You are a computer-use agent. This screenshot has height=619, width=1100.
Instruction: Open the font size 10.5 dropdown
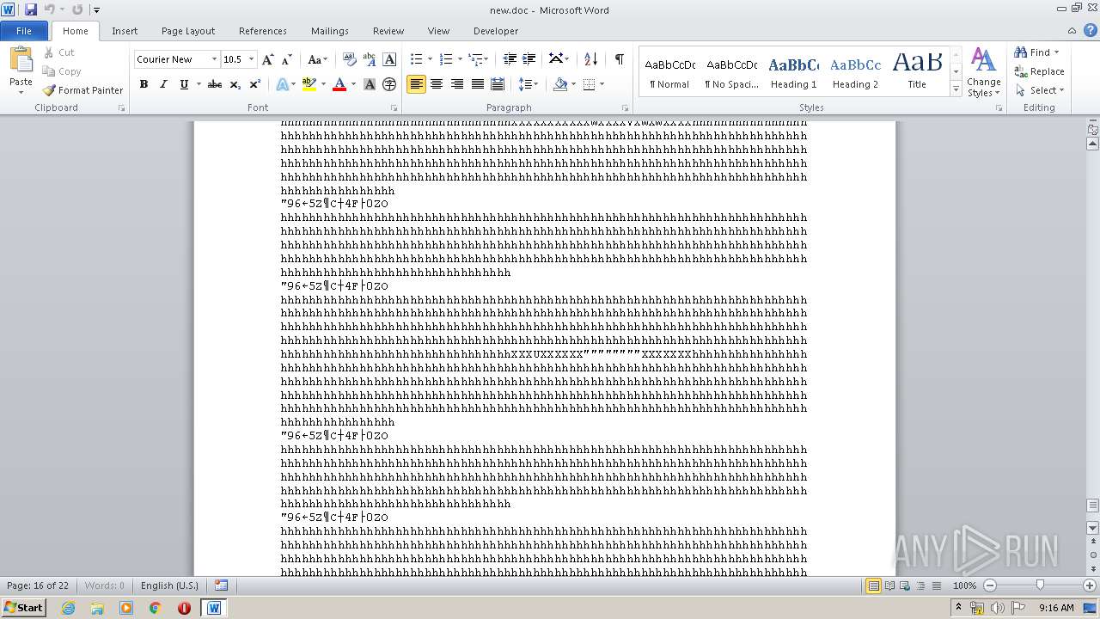click(x=251, y=59)
